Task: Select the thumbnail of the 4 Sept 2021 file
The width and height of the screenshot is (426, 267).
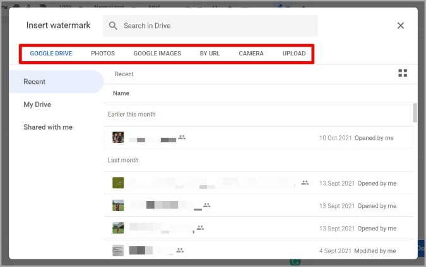Action: 118,251
